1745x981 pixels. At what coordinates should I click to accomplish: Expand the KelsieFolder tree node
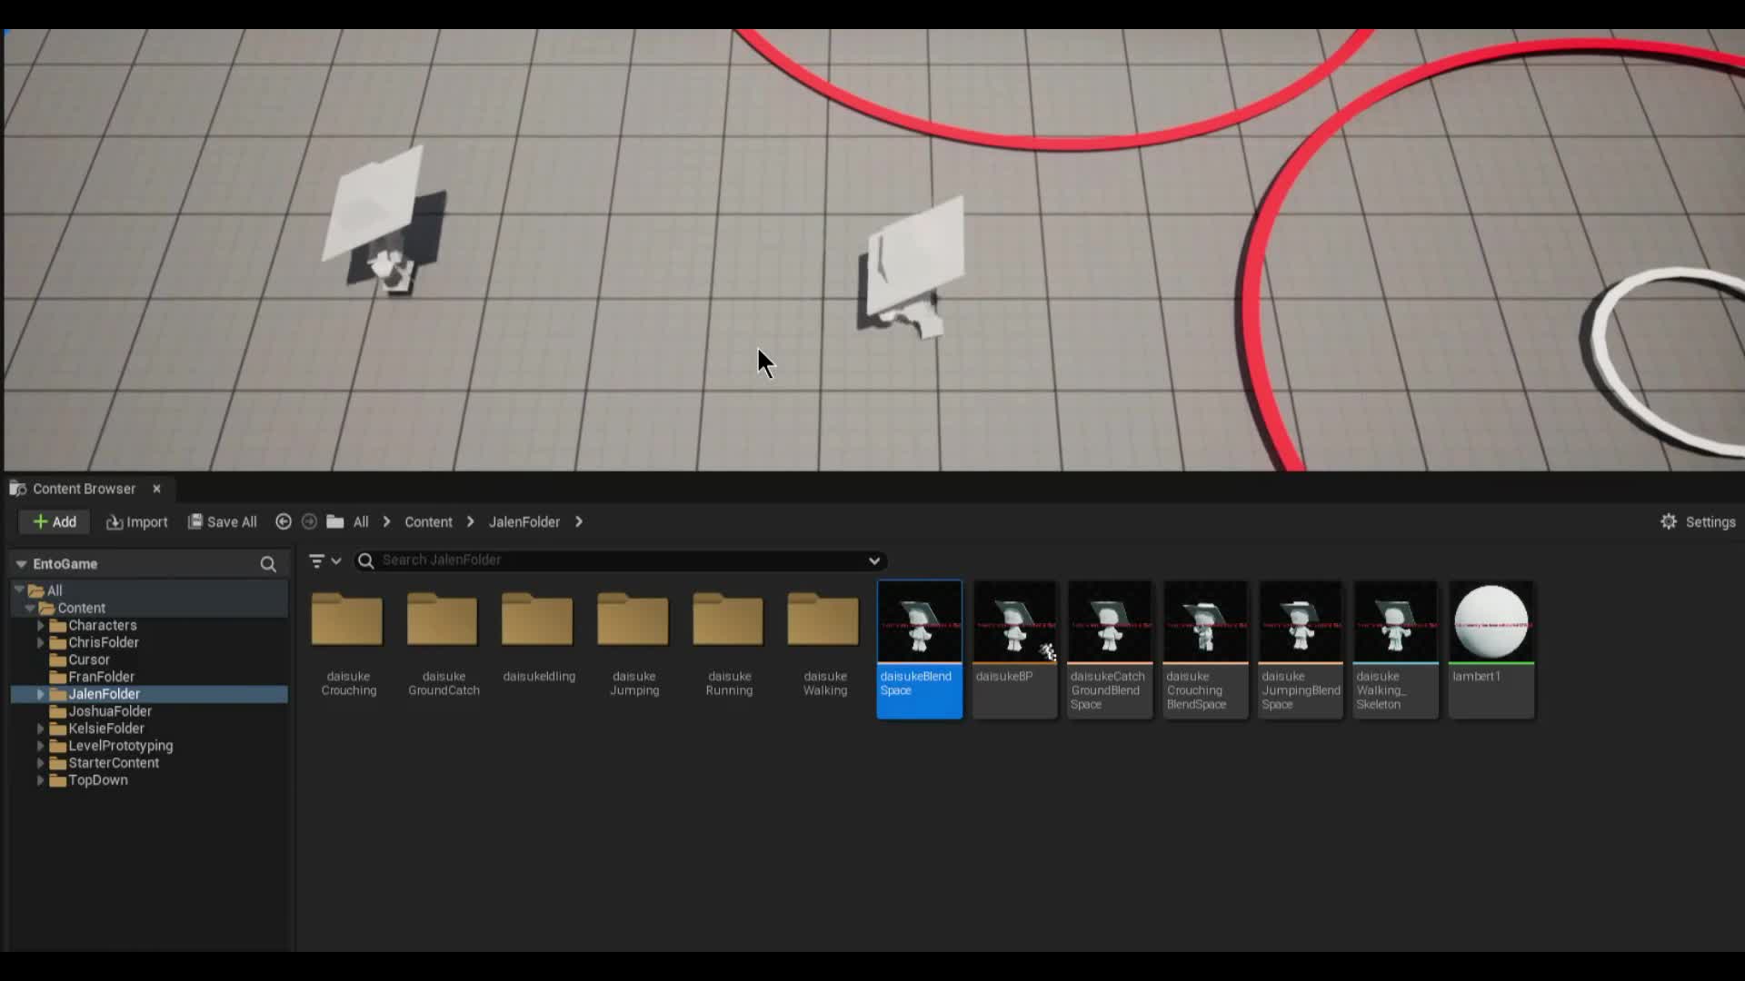(40, 728)
